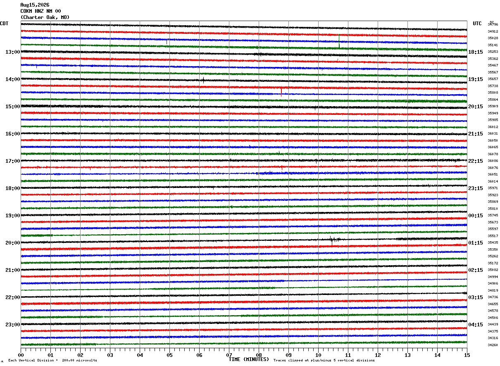Click the DC value 36012
This screenshot has width=500, height=366.
pos(493,127)
